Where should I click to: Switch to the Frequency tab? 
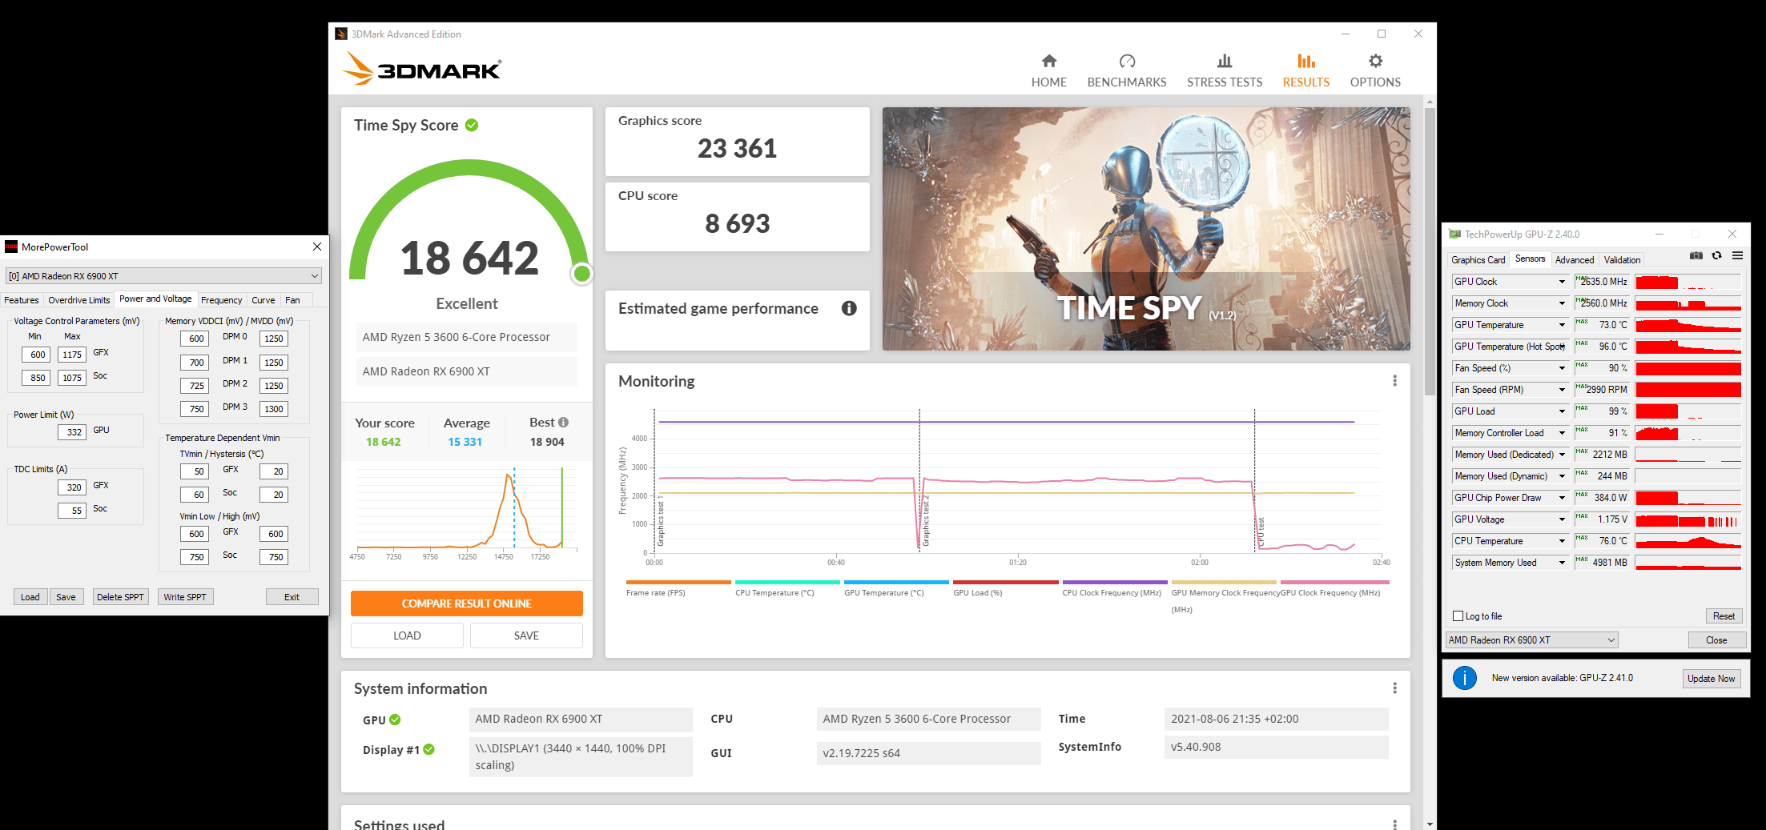(221, 300)
